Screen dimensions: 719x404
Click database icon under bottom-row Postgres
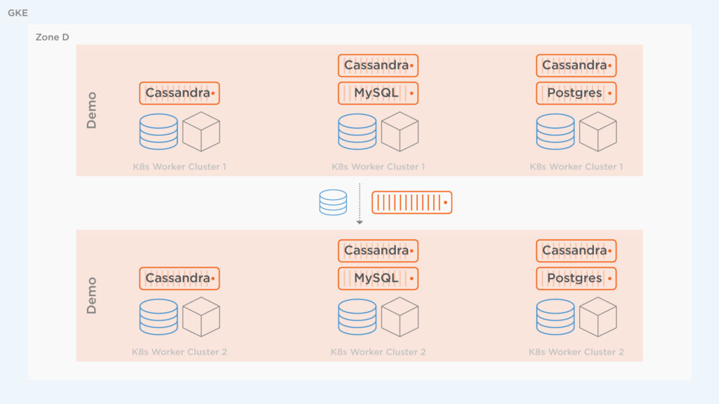[555, 317]
